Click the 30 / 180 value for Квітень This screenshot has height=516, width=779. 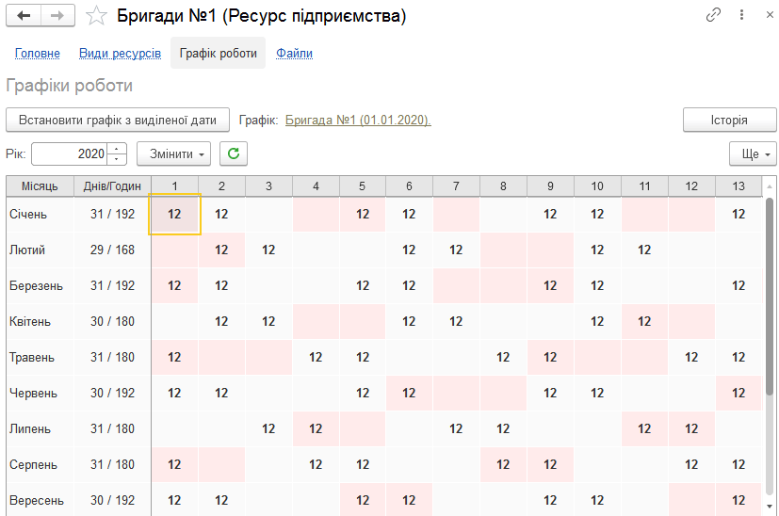pyautogui.click(x=112, y=321)
